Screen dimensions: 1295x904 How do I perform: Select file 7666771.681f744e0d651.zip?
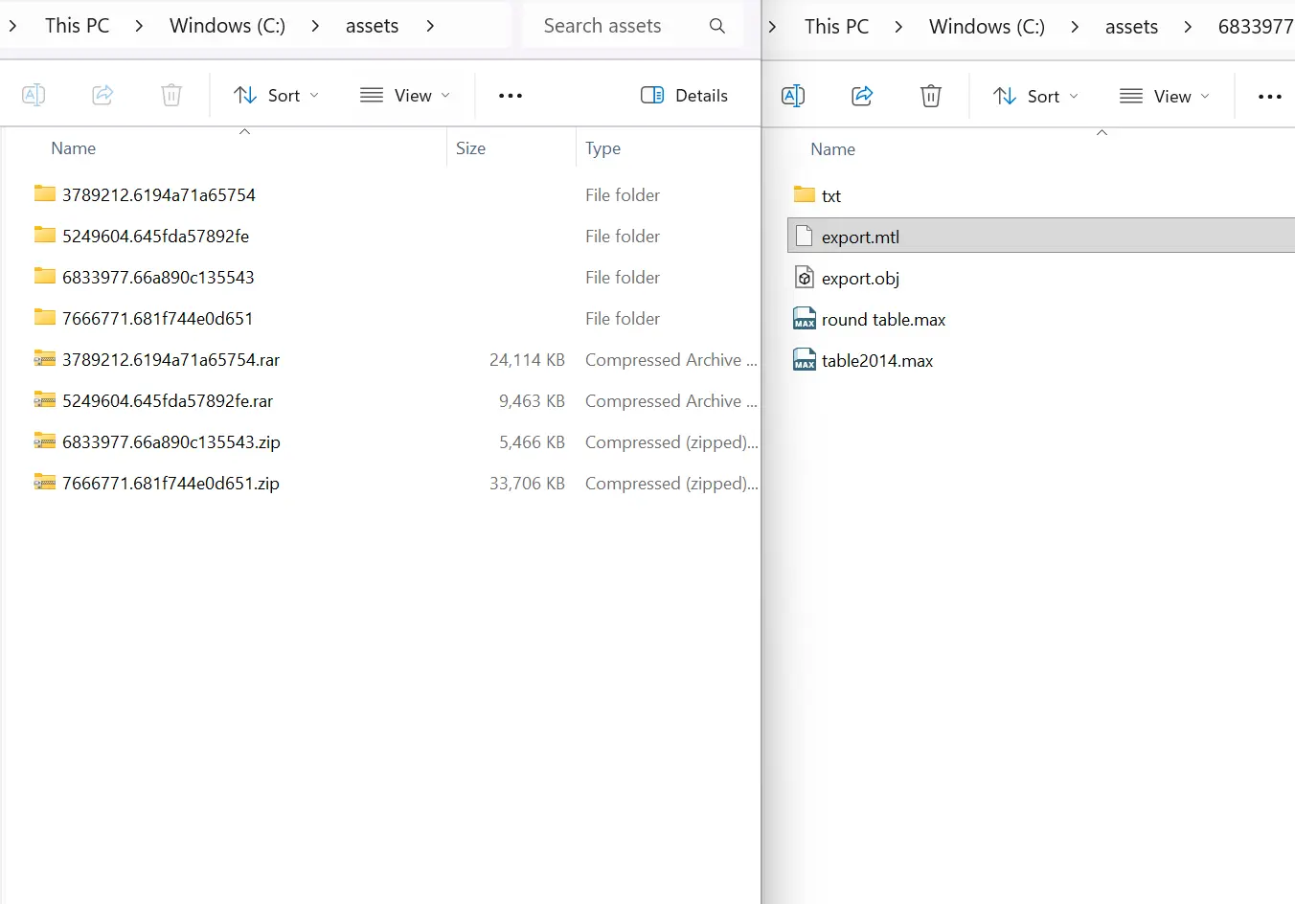(x=170, y=483)
